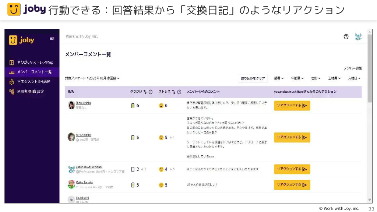This screenshot has width=377, height=212.
Task: Open the user profile avatar at top right
Action: tap(358, 36)
